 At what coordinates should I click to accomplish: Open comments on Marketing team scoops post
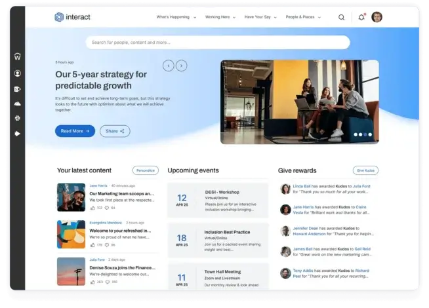[x=107, y=208]
